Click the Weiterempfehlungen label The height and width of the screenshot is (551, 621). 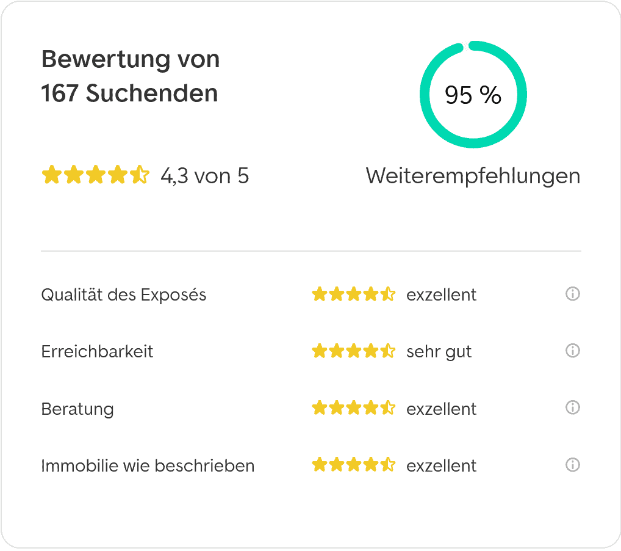(x=473, y=176)
